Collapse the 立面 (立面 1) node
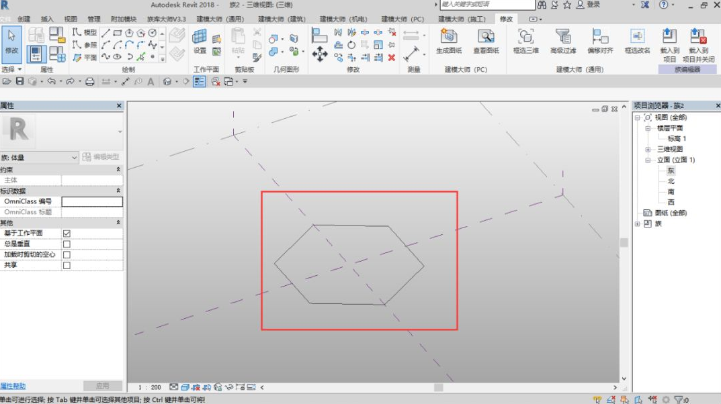The height and width of the screenshot is (404, 721). coord(648,160)
